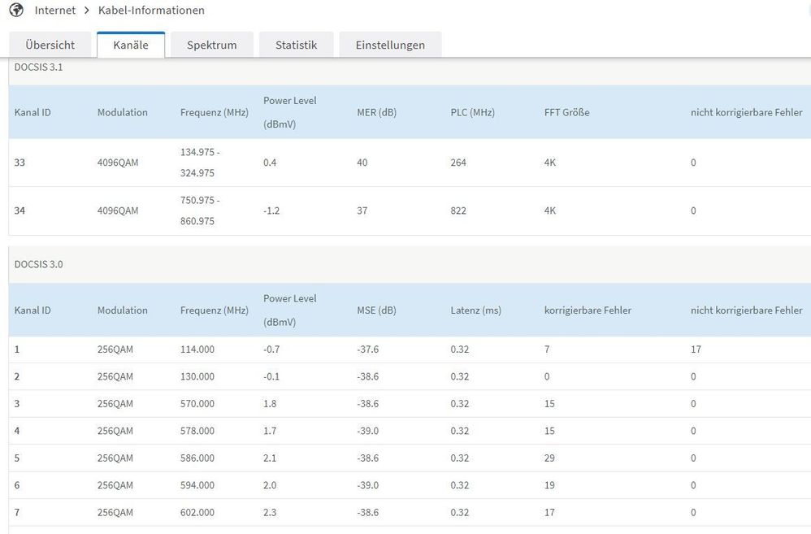Viewport: 811px width, 534px height.
Task: Click Kanal ID header in DOCSIS 3.1 table
Action: 33,112
